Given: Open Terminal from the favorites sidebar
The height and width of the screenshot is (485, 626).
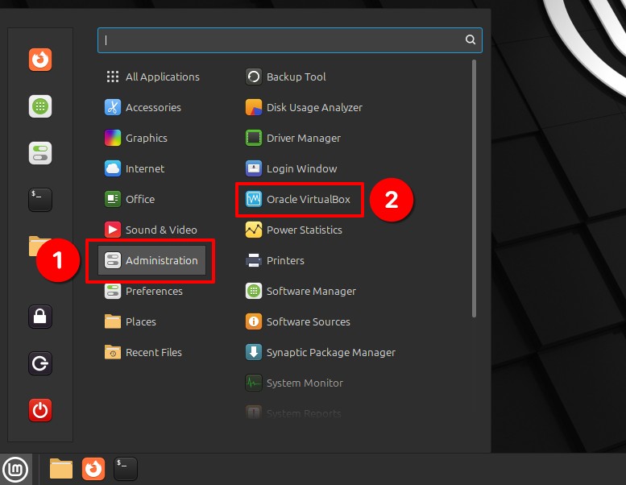Looking at the screenshot, I should pos(40,200).
